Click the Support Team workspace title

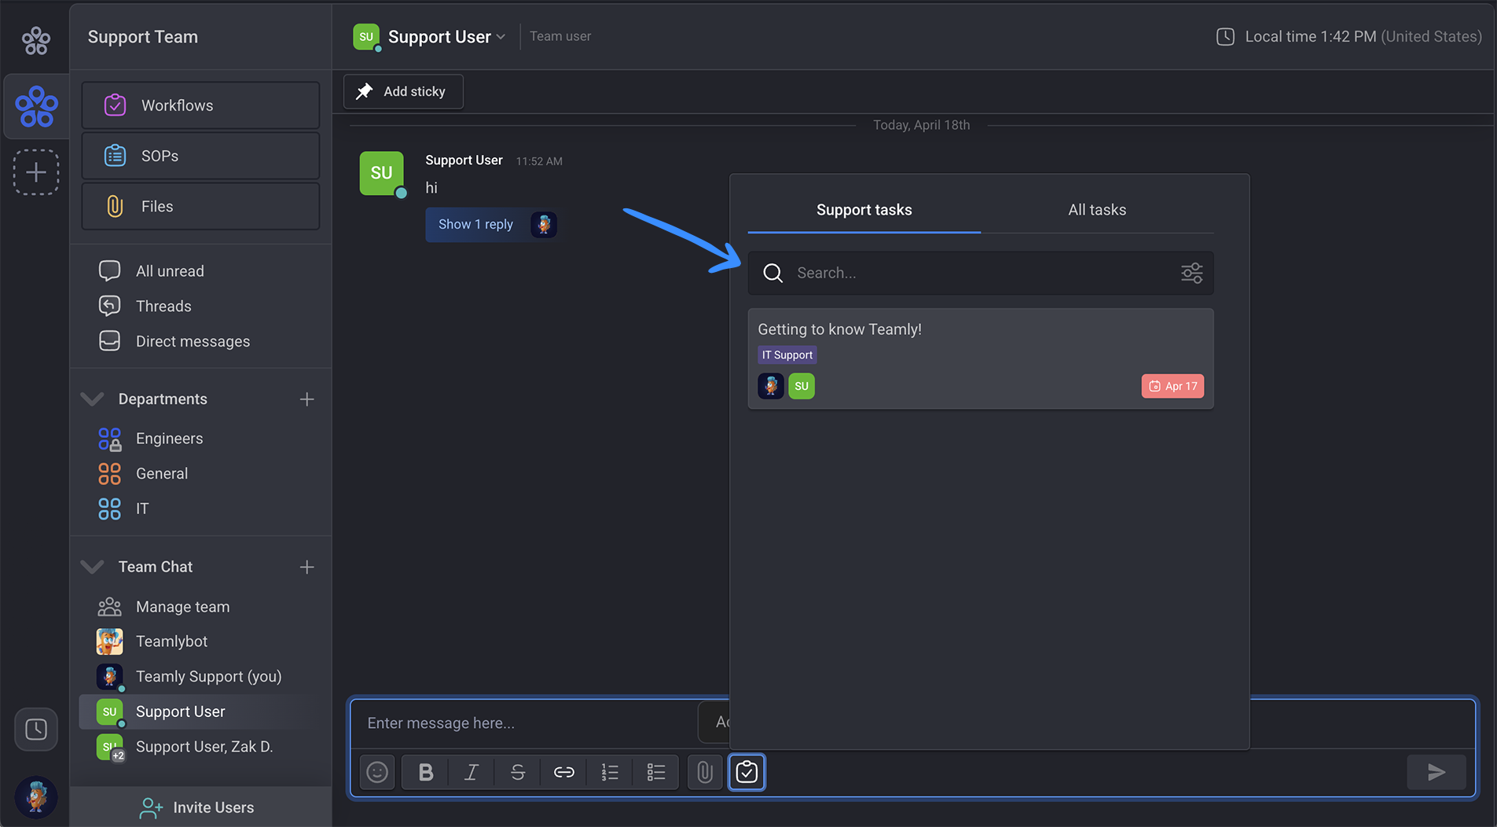143,37
